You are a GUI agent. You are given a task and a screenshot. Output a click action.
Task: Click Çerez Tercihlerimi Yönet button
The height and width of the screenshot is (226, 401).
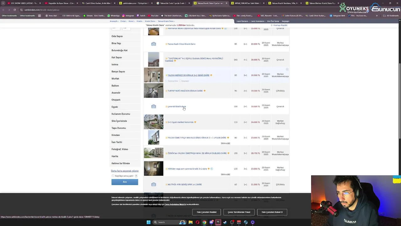click(239, 212)
